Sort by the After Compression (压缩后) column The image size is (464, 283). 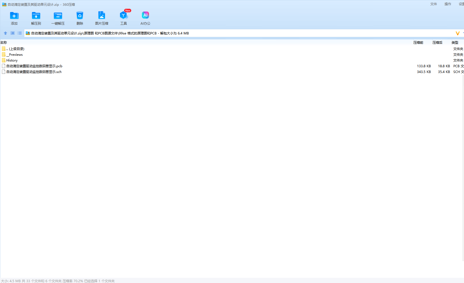(437, 43)
